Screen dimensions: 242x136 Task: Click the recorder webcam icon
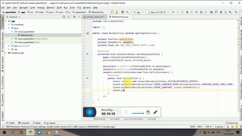148,112
